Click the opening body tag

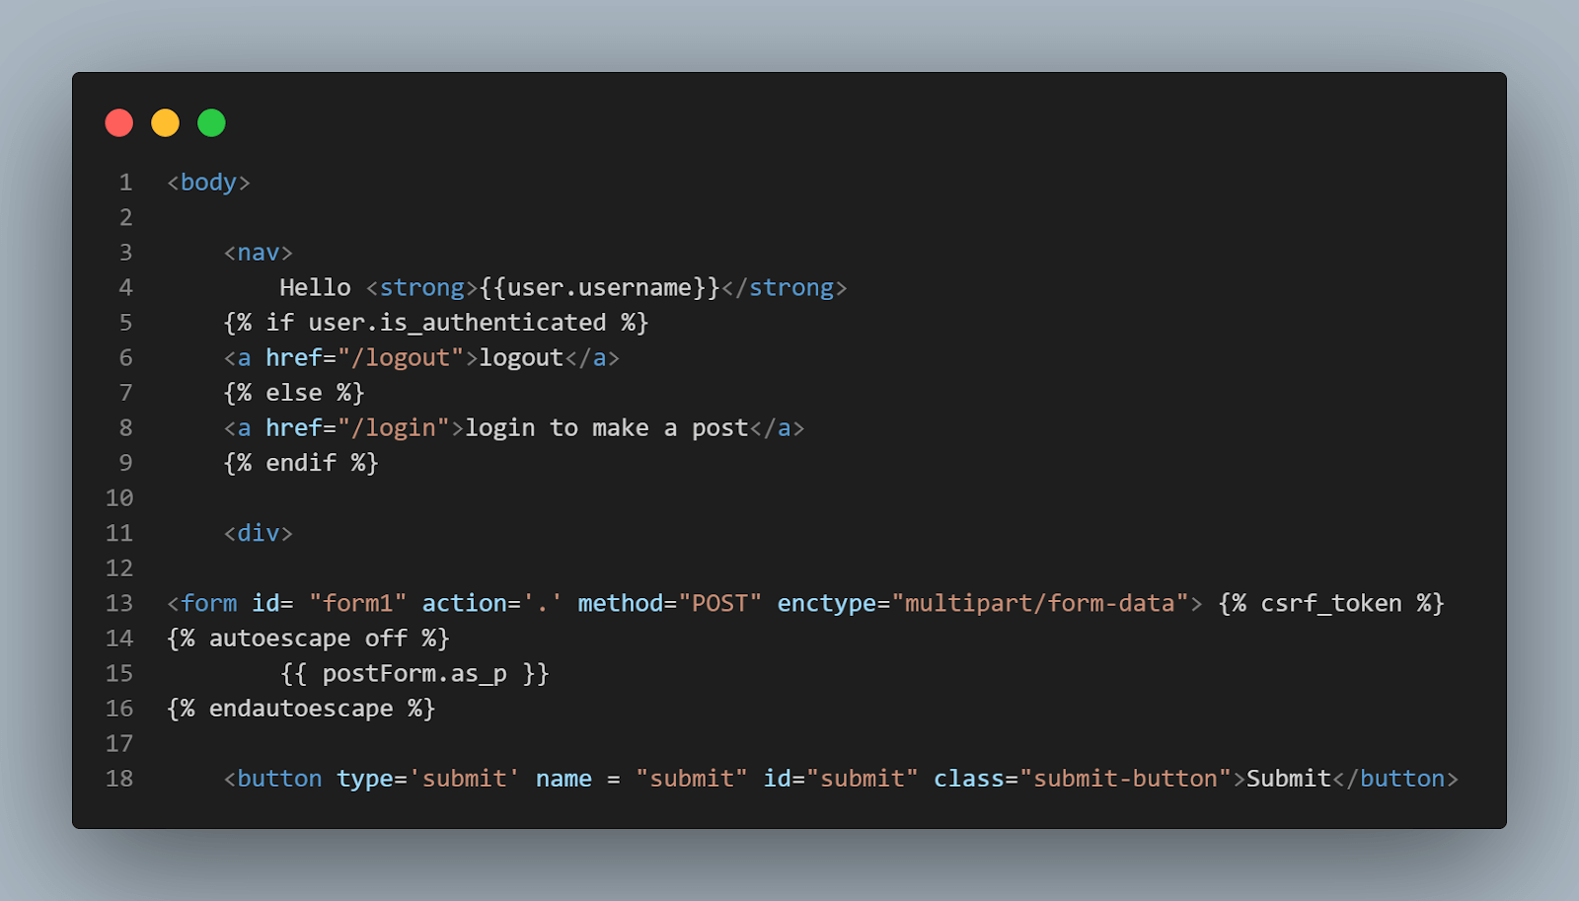[x=208, y=183]
